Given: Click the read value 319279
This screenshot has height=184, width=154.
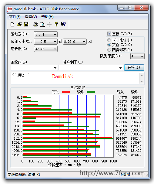Looking at the screenshot, I should pos(136,106).
